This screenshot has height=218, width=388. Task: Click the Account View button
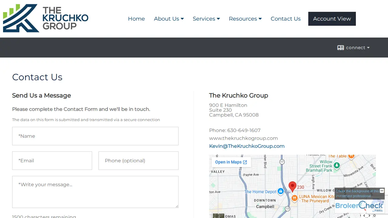(x=332, y=19)
